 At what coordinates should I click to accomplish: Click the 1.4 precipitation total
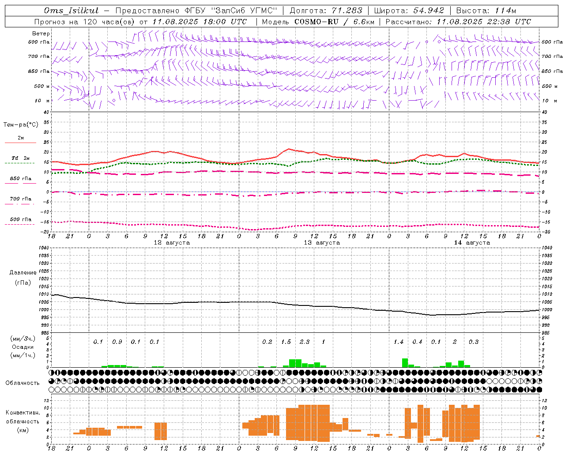(x=399, y=342)
